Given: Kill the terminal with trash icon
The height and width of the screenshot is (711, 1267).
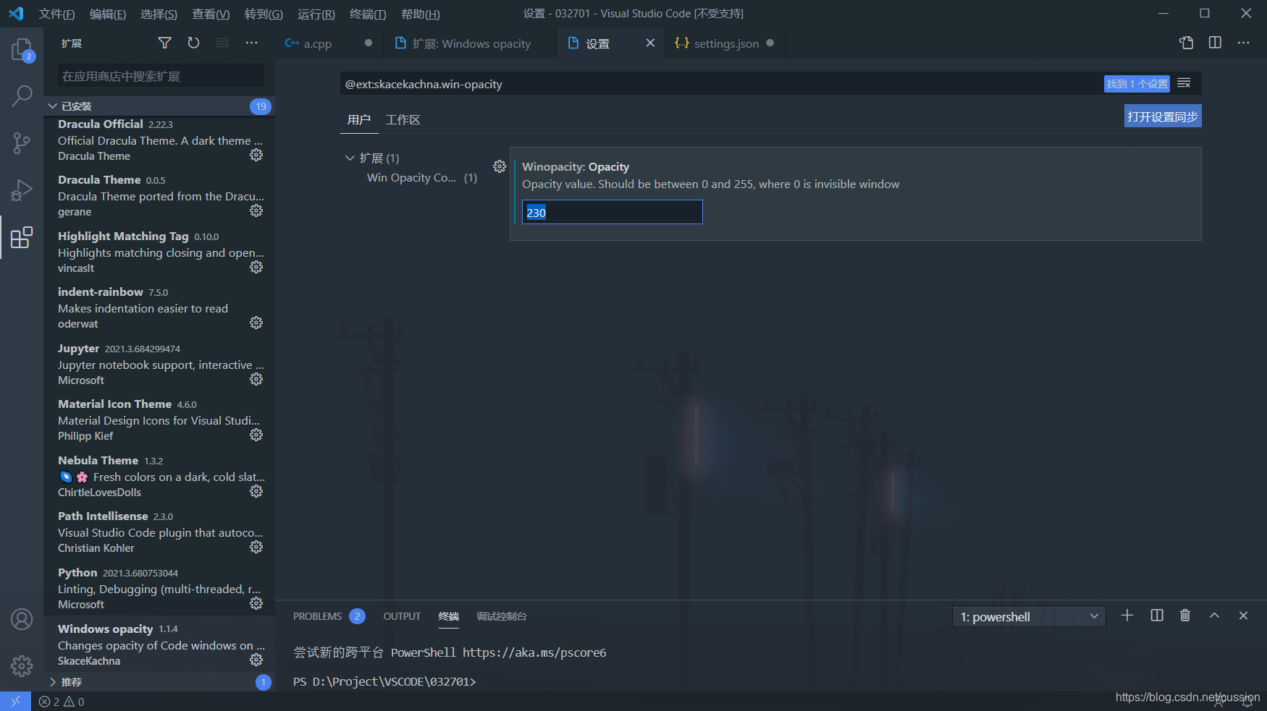Looking at the screenshot, I should (1185, 616).
